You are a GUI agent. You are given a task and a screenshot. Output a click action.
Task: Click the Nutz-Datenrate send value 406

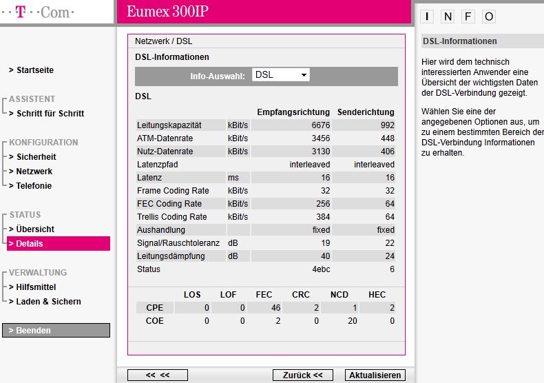(387, 152)
